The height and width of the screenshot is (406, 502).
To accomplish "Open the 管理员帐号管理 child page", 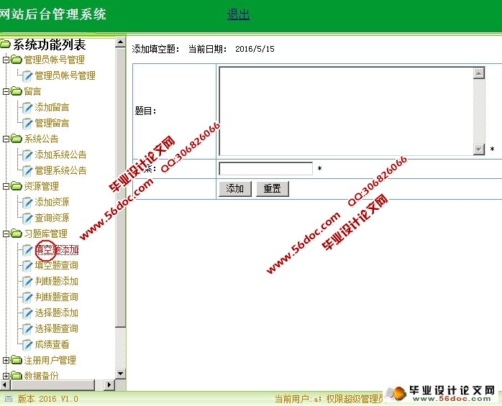I will coord(65,76).
